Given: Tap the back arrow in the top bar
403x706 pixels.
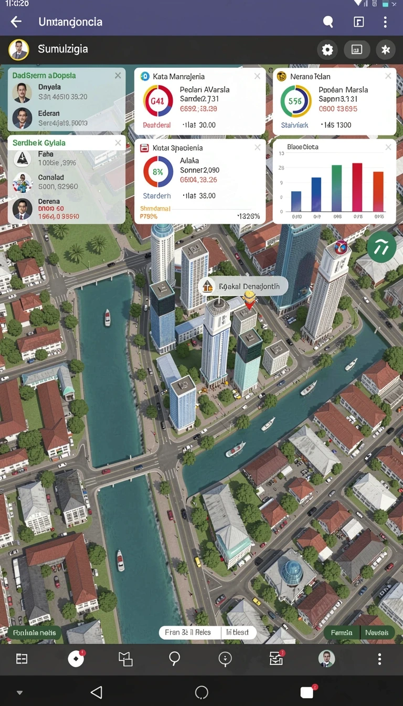Looking at the screenshot, I should point(16,22).
